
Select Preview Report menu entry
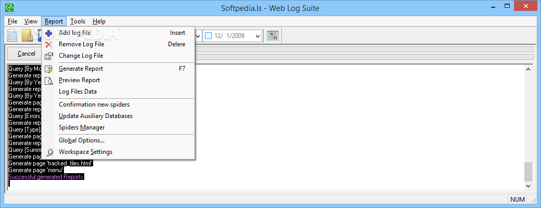point(119,80)
